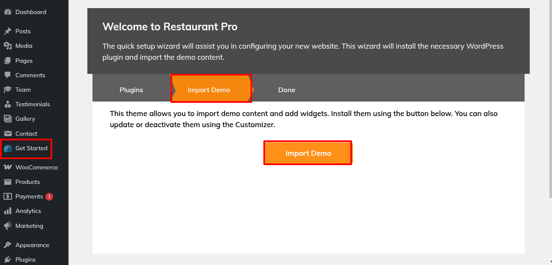The image size is (552, 265).
Task: Open the Get Started menu item
Action: [26, 149]
